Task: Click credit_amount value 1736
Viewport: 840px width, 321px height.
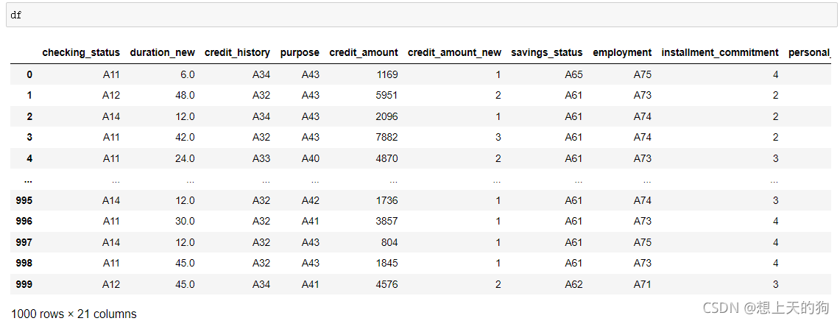Action: click(x=387, y=200)
